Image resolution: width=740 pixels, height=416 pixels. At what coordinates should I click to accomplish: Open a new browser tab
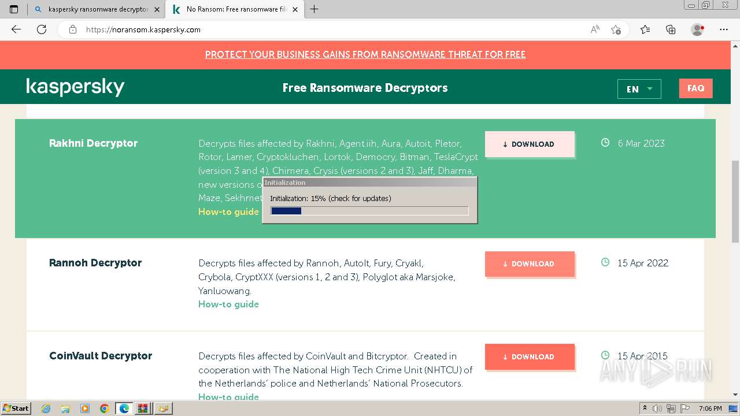314,9
